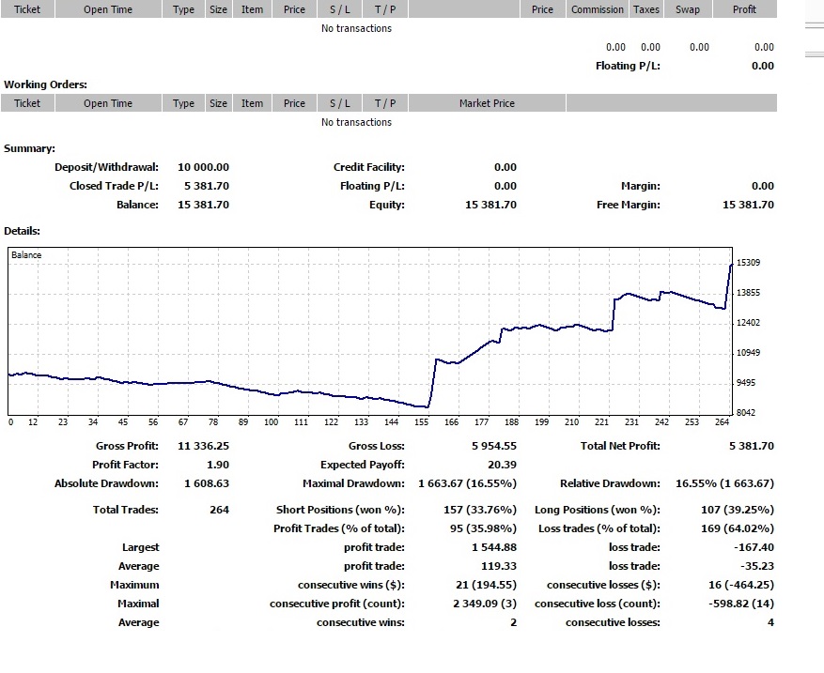Select the Gross Loss value 5 954.55

tap(493, 446)
